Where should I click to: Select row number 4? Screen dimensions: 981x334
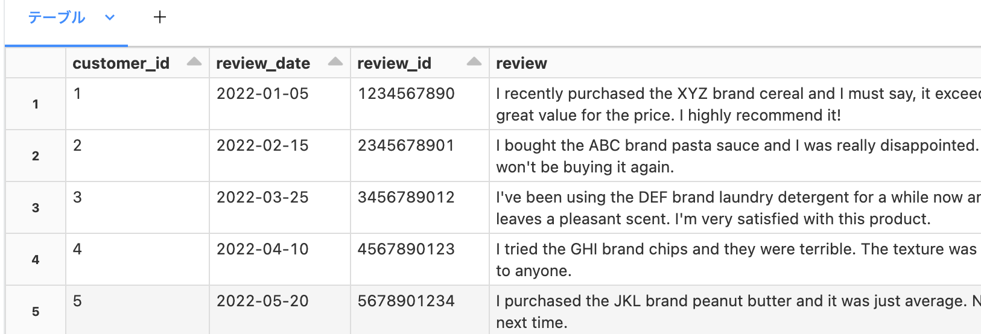click(x=36, y=260)
